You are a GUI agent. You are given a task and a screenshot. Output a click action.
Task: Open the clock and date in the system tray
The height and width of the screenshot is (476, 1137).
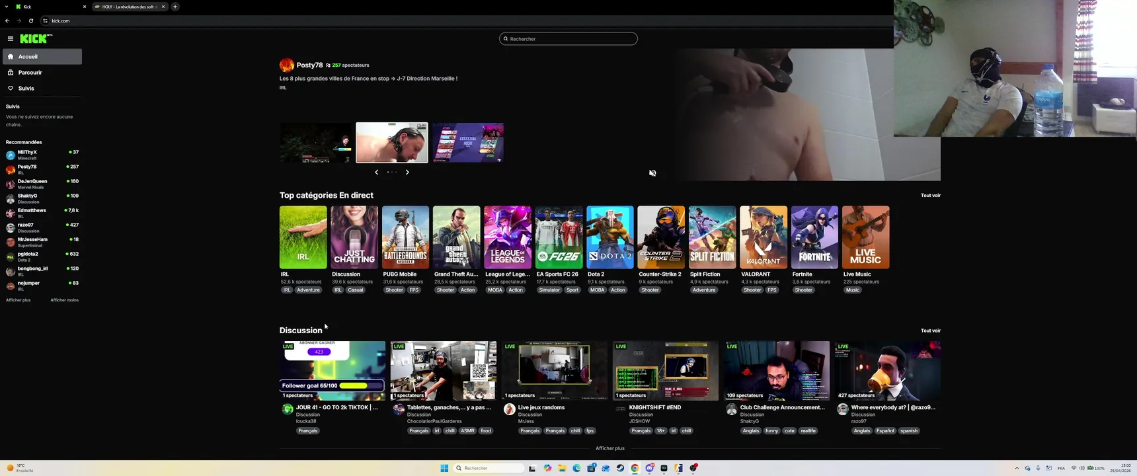point(1120,468)
